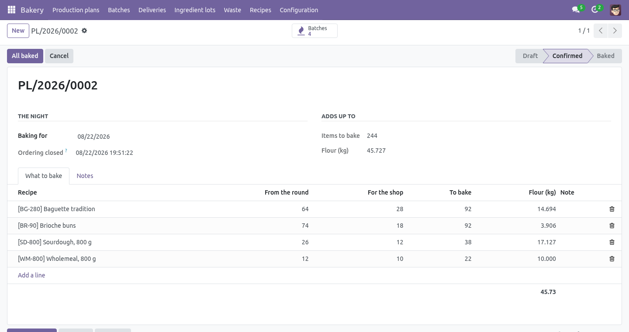
Task: Edit the Baking for date field
Action: pyautogui.click(x=191, y=137)
